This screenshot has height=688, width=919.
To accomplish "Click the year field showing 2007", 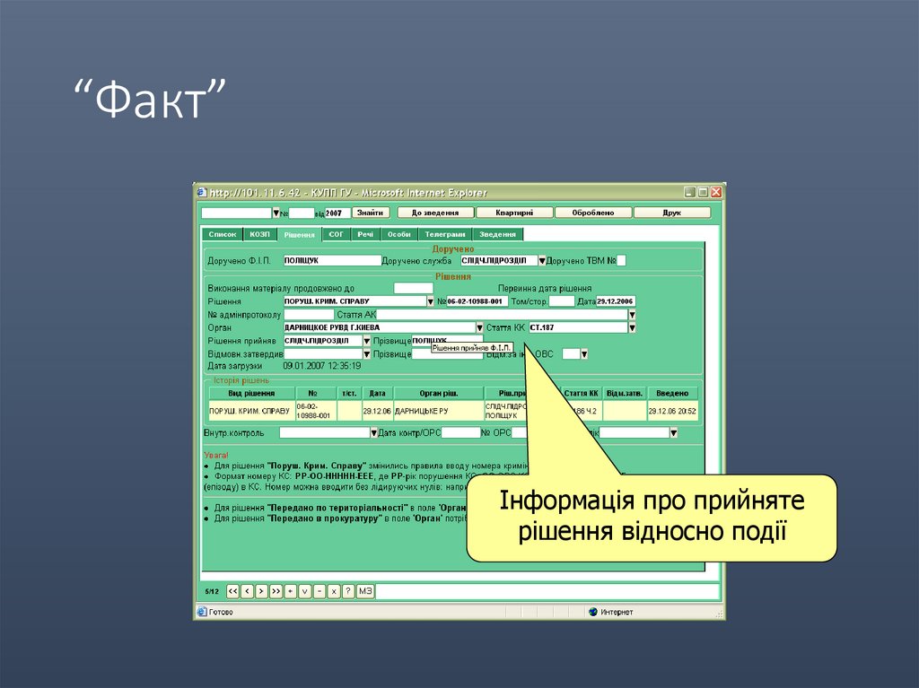I will 337,213.
